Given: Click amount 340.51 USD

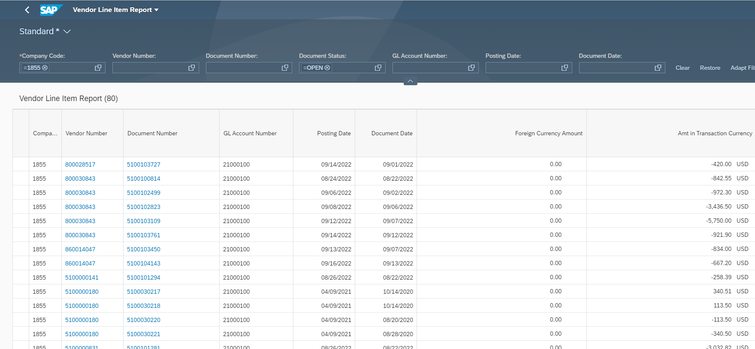Looking at the screenshot, I should 731,291.
